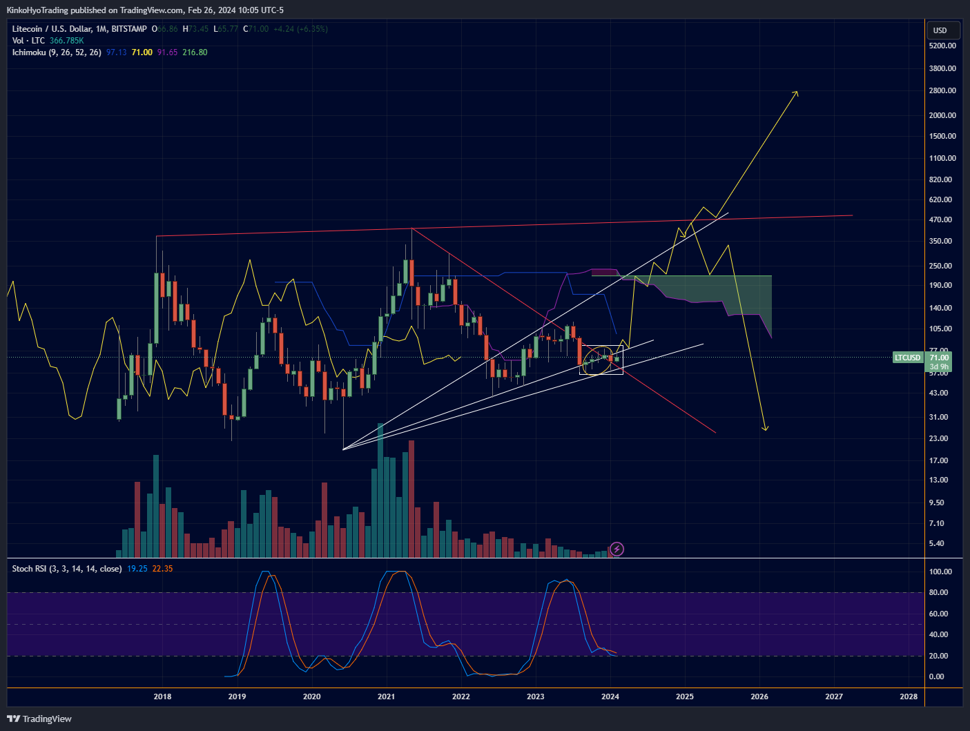Click the 1100.00 price axis label

(x=942, y=158)
